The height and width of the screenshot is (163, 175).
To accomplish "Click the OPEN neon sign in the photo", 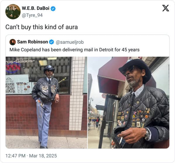I will pyautogui.click(x=13, y=68).
